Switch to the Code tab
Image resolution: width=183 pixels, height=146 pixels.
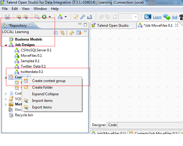[112, 125]
